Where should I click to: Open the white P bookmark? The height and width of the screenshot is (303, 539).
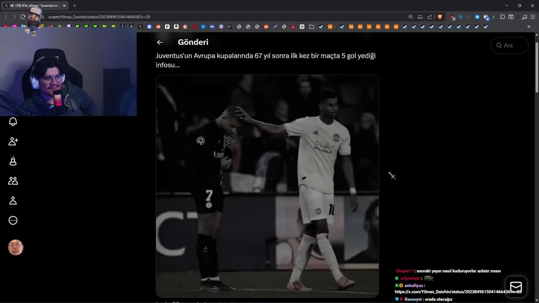coord(167,27)
